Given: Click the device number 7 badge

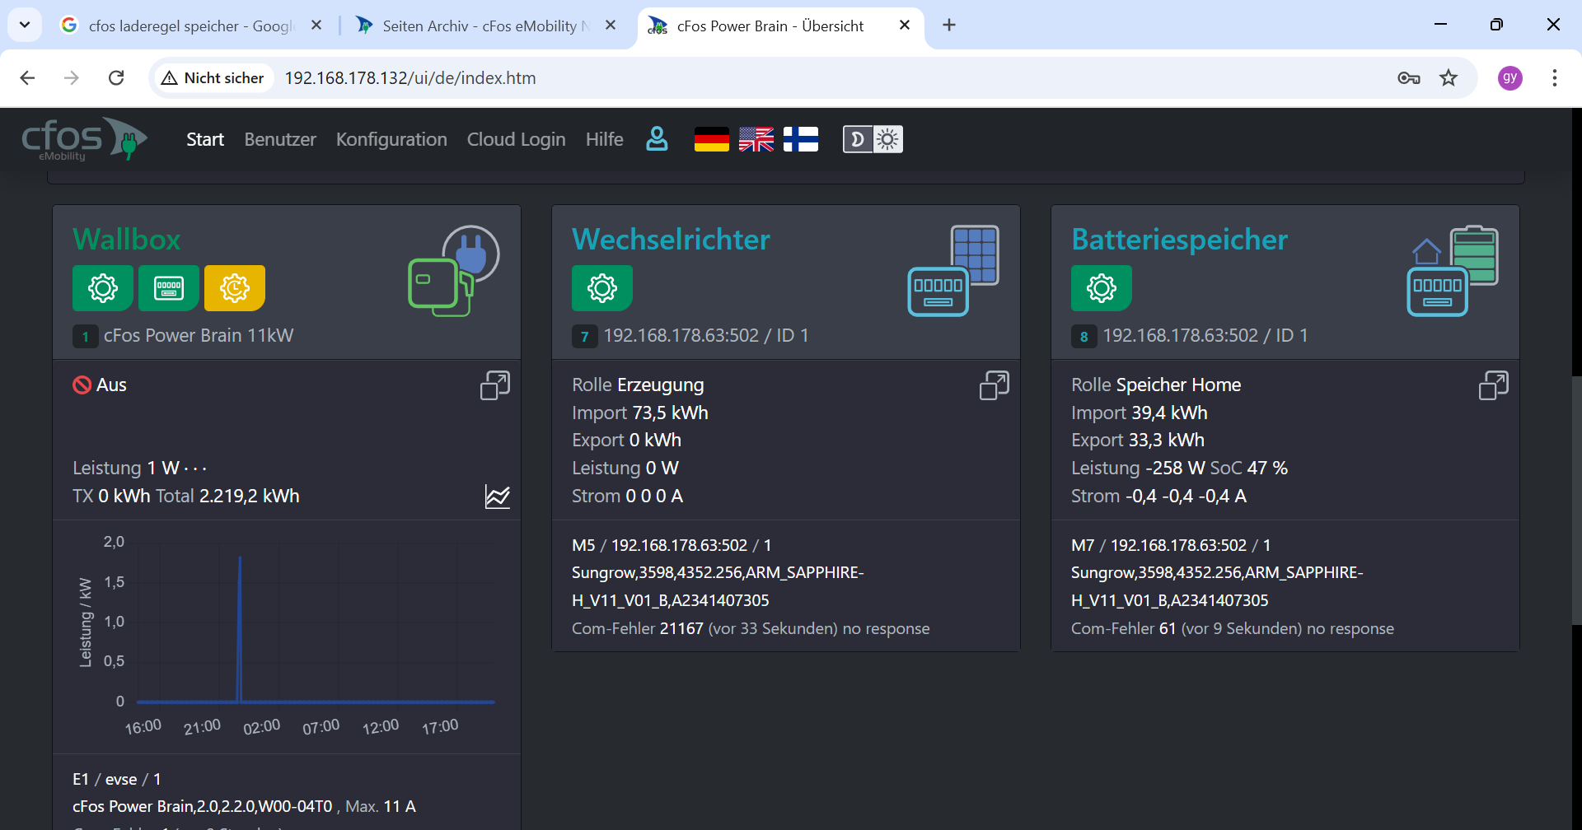Looking at the screenshot, I should [x=585, y=336].
